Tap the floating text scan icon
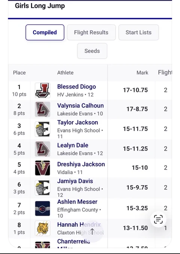The image size is (180, 254). coord(158,219)
